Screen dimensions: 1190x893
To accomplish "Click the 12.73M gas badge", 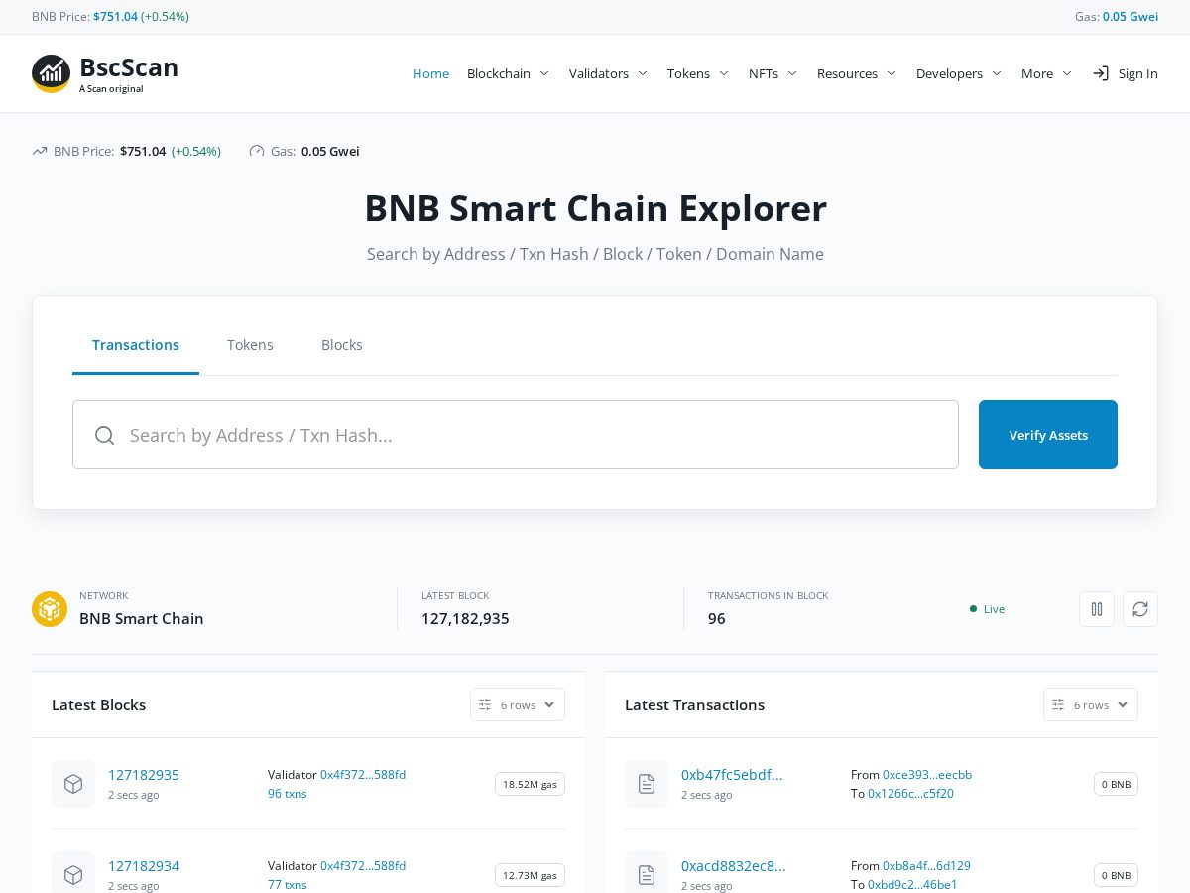I will coord(530,875).
